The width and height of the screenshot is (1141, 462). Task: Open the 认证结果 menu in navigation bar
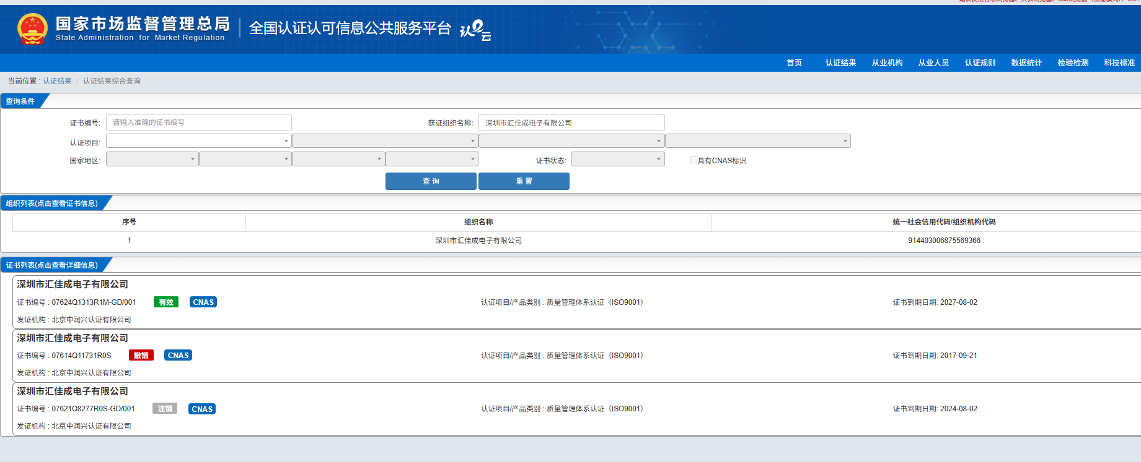tap(840, 63)
